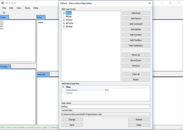Select the &Tools tree item
The image size is (183, 130).
pyautogui.click(x=70, y=23)
